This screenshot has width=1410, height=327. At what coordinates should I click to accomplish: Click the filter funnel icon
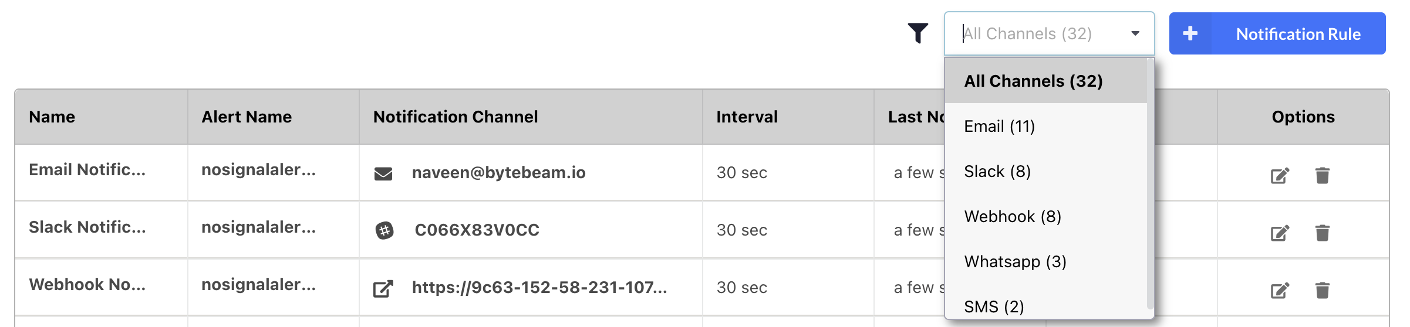917,33
